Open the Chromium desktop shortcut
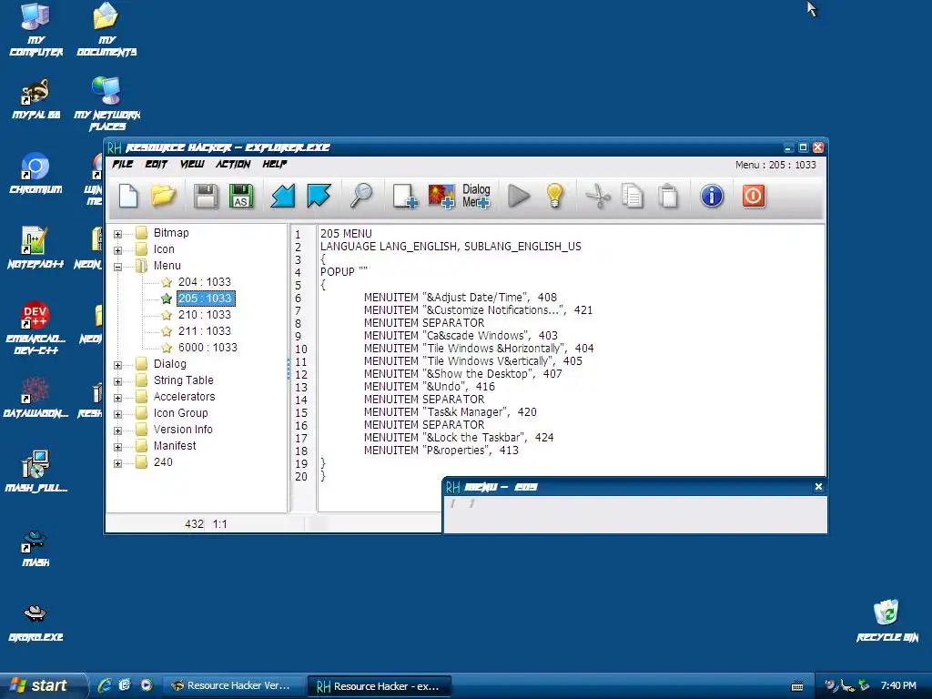Viewport: 932px width, 699px height. coord(35,174)
